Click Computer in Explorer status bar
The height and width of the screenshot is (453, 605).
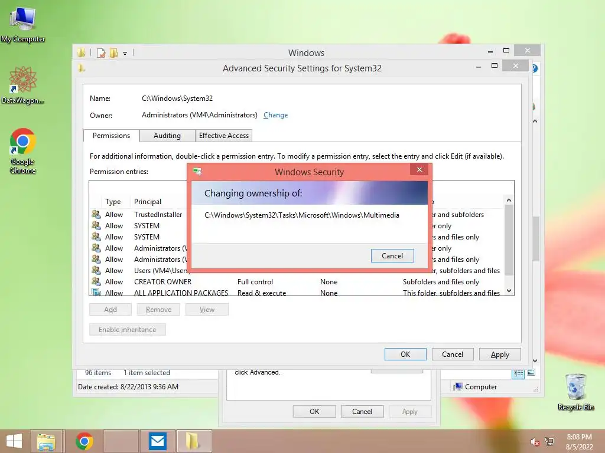pyautogui.click(x=476, y=387)
